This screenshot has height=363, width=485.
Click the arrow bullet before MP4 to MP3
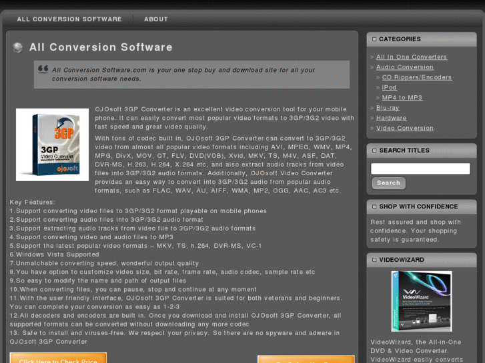pyautogui.click(x=378, y=98)
